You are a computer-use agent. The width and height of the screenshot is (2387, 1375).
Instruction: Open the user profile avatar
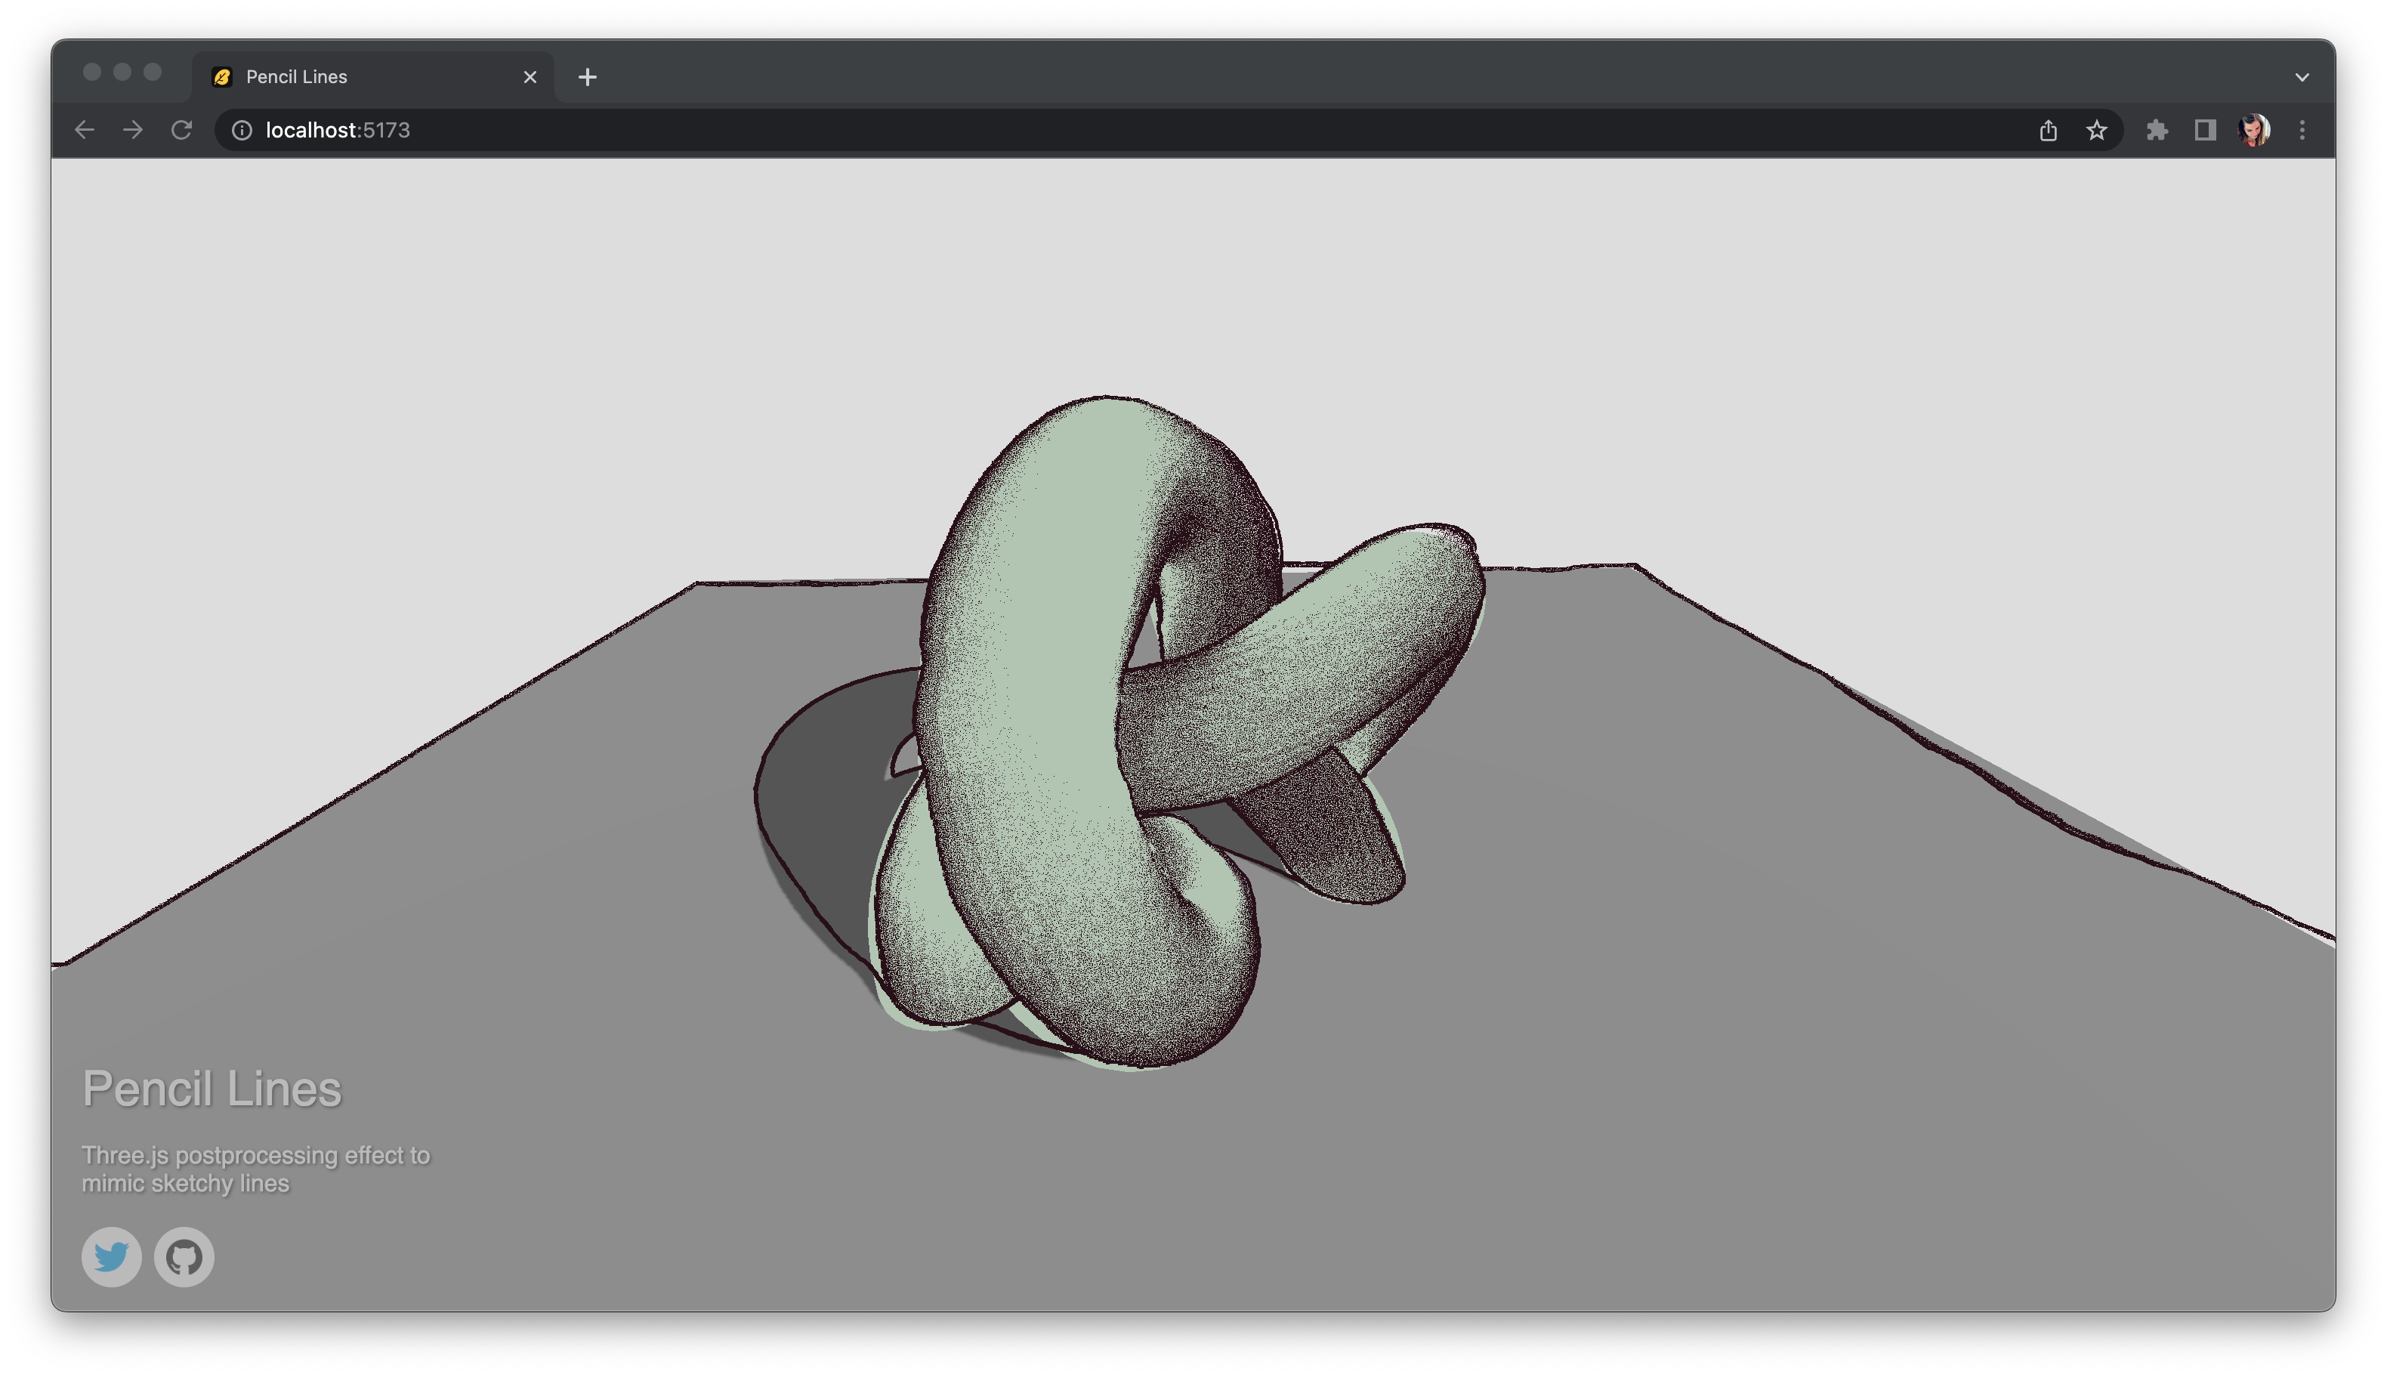pyautogui.click(x=2254, y=130)
